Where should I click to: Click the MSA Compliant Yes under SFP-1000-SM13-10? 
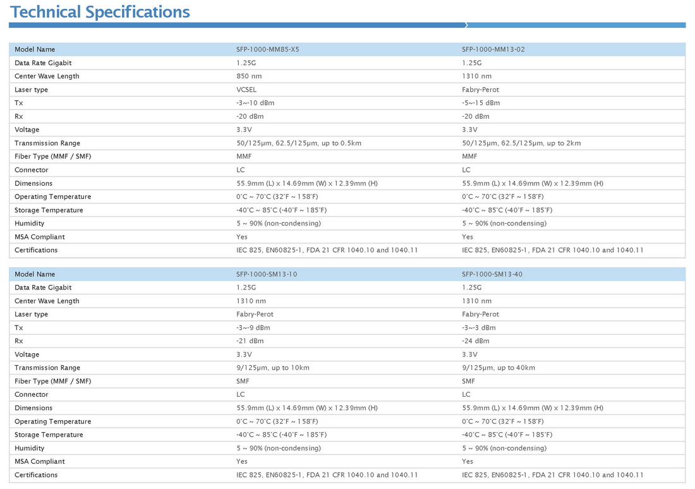click(242, 461)
